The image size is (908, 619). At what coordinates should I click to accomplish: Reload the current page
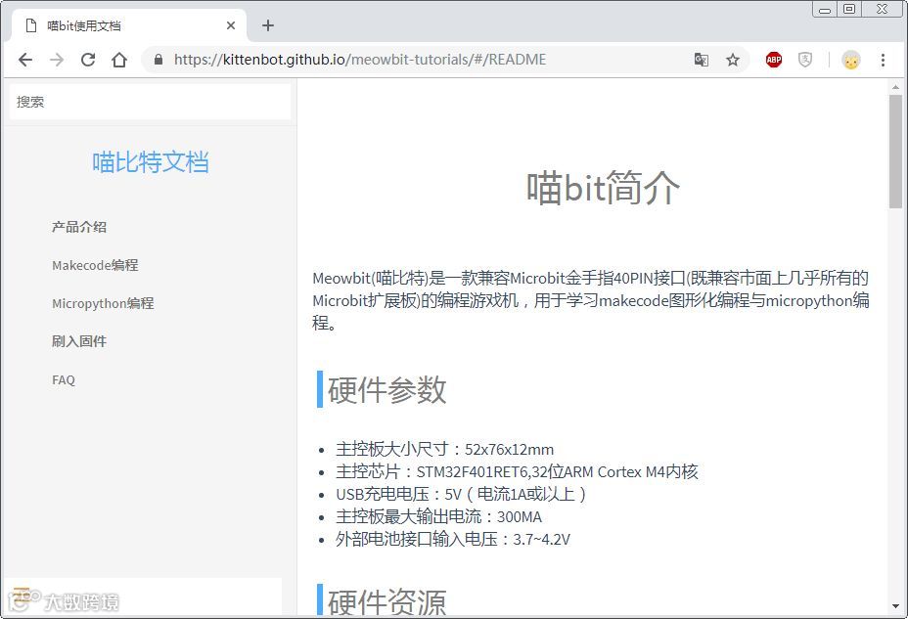coord(88,60)
